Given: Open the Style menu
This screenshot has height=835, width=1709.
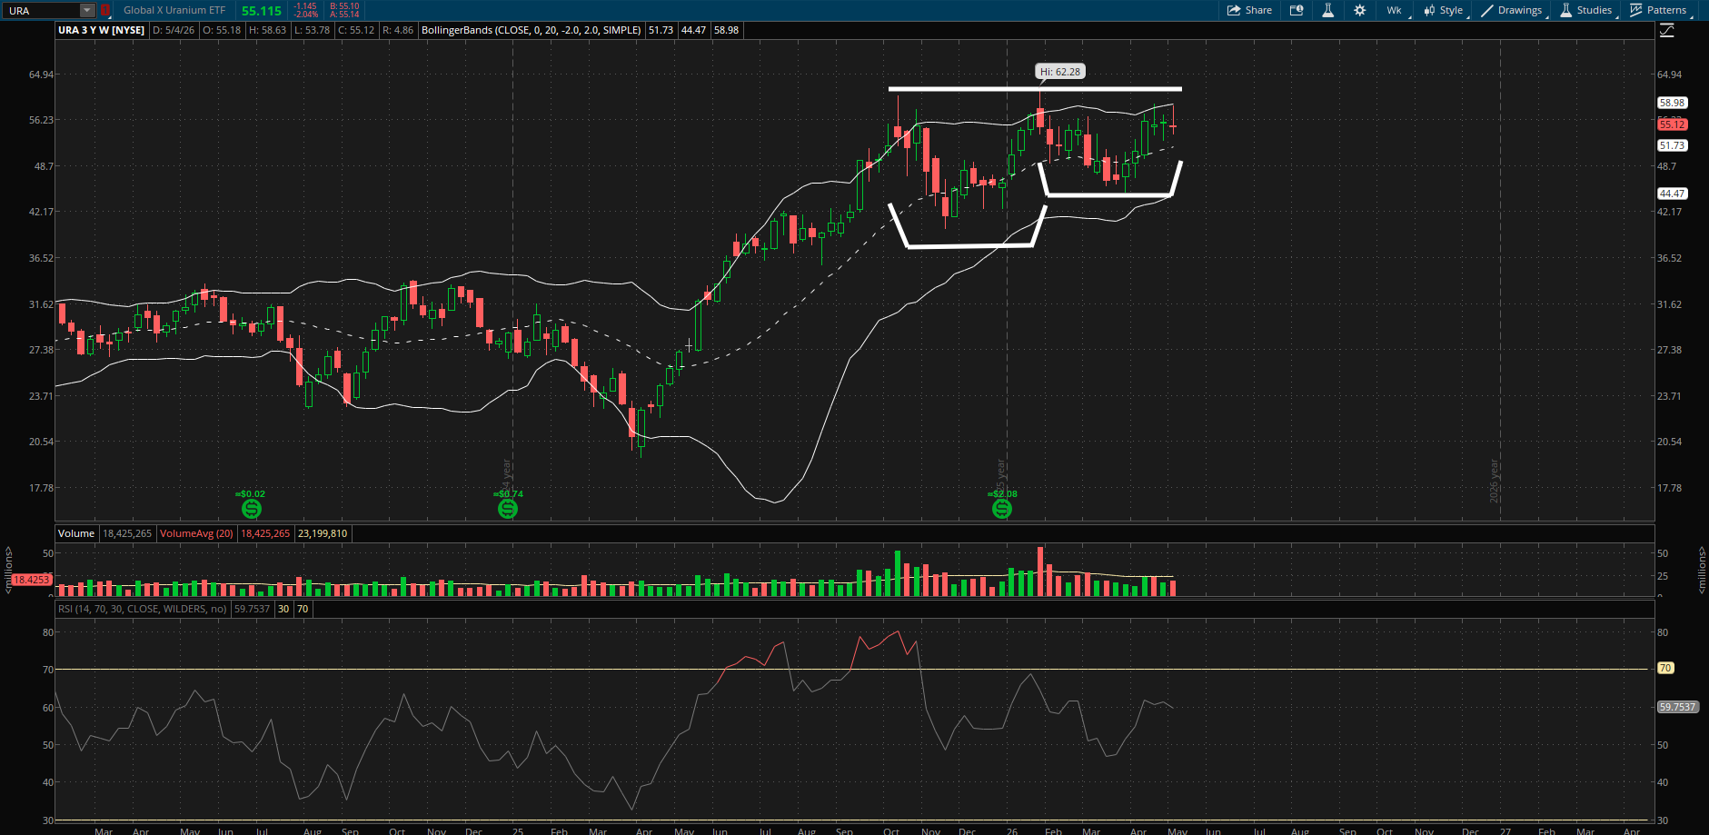Looking at the screenshot, I should 1444,10.
